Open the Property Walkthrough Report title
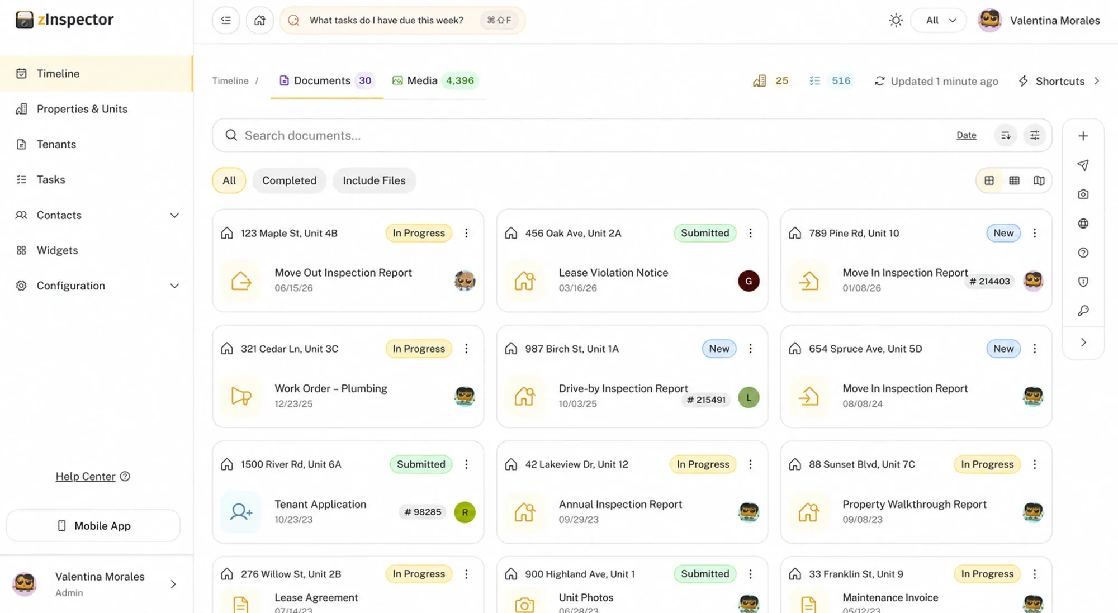Screen dimensions: 1118x613 [914, 504]
